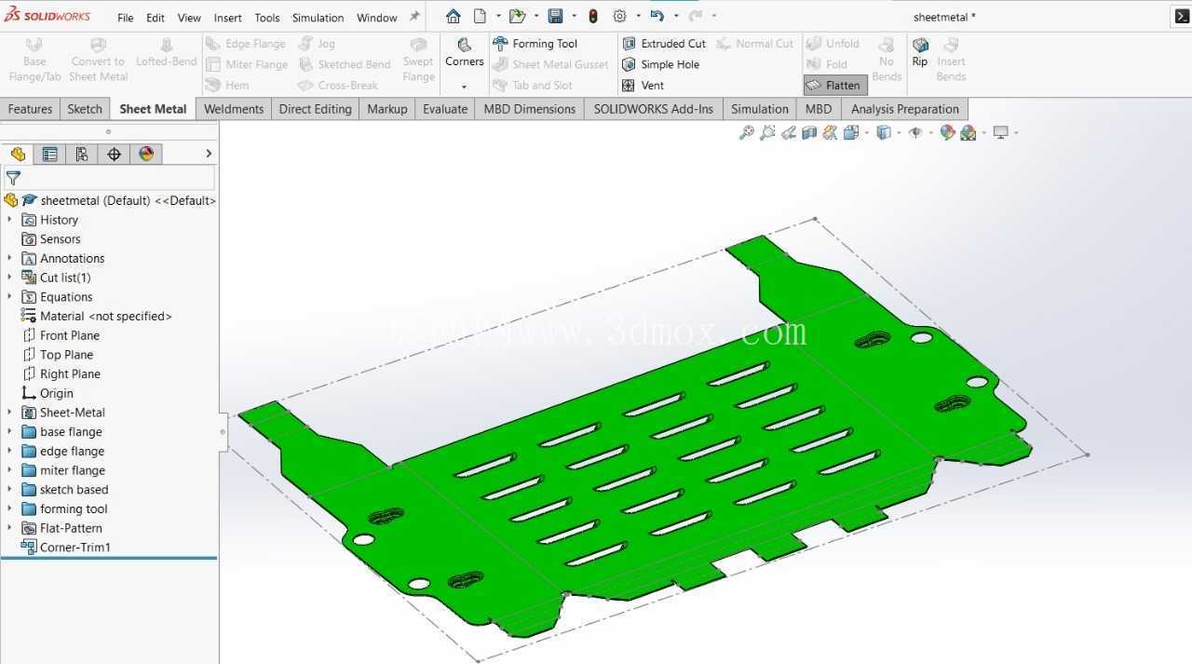Click Apply Scene icon

(x=968, y=133)
